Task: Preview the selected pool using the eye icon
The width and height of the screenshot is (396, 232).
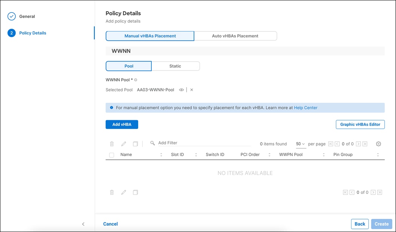Action: (182, 90)
